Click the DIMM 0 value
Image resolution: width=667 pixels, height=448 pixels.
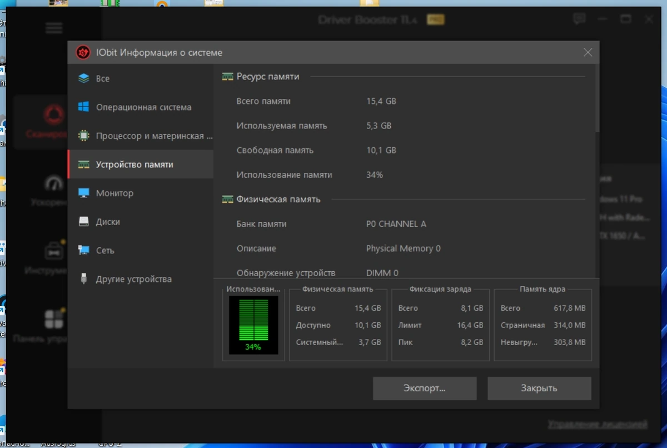coord(382,273)
